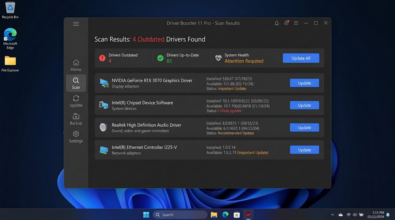Viewport: 395px width, 220px height.
Task: Minimize the Driver Booster window
Action: pos(306,23)
